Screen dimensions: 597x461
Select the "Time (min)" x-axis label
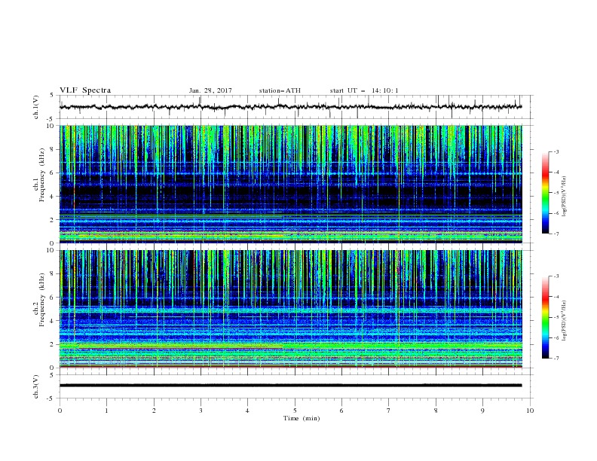302,418
